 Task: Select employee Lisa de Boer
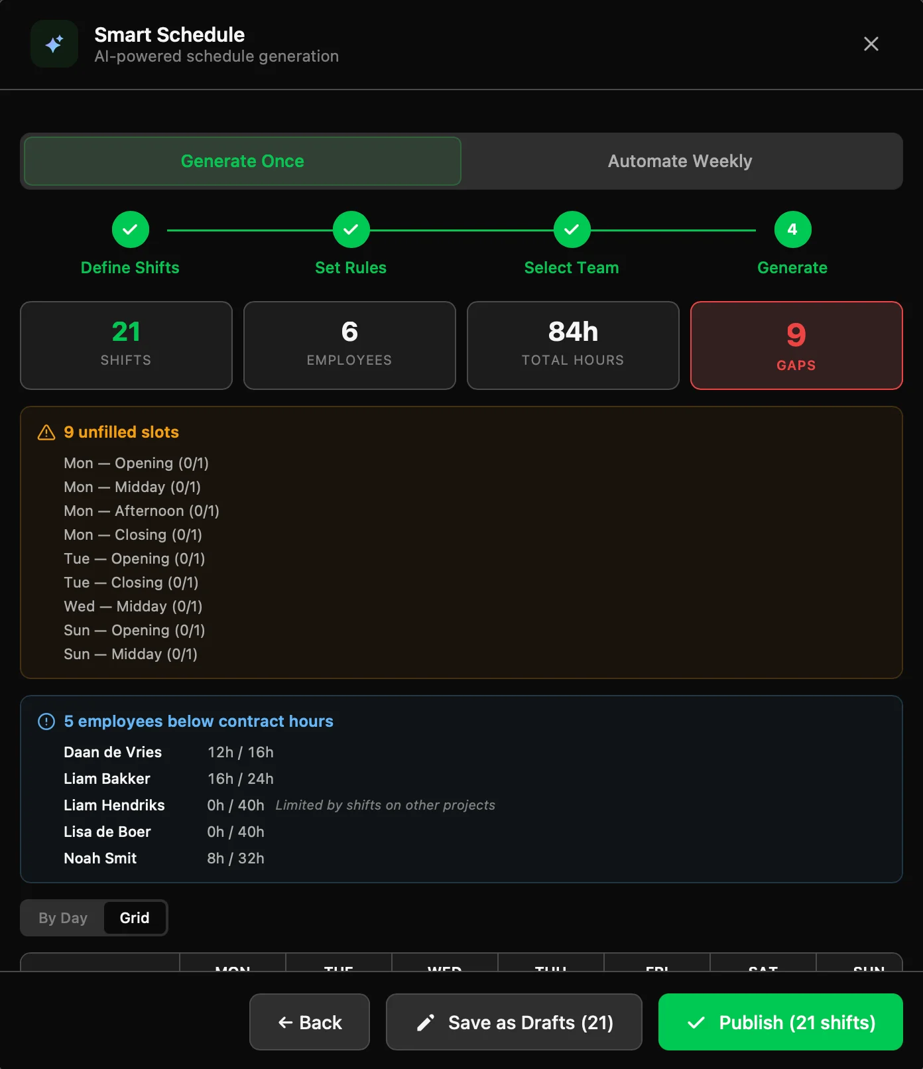tap(107, 832)
